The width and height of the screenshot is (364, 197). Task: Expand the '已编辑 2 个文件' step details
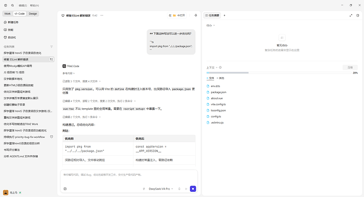click(81, 117)
